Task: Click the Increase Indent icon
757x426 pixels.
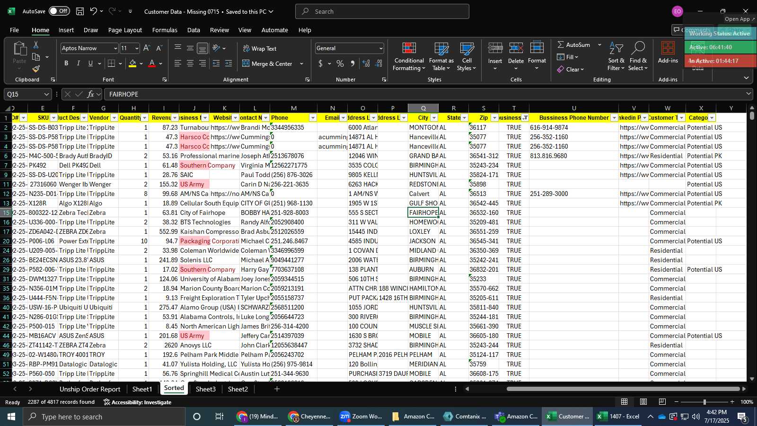Action: coord(229,63)
